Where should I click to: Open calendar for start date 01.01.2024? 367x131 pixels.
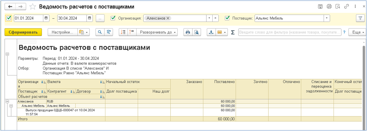tap(46, 18)
